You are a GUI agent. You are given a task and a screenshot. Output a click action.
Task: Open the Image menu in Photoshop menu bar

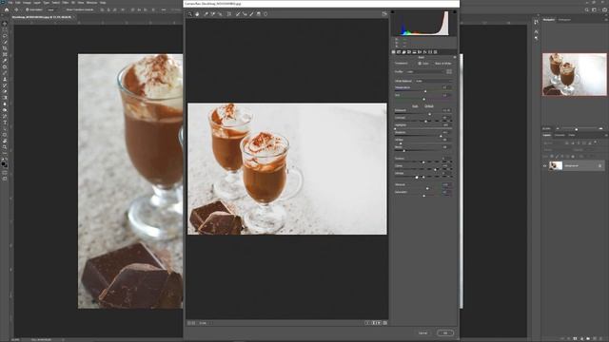coord(27,2)
